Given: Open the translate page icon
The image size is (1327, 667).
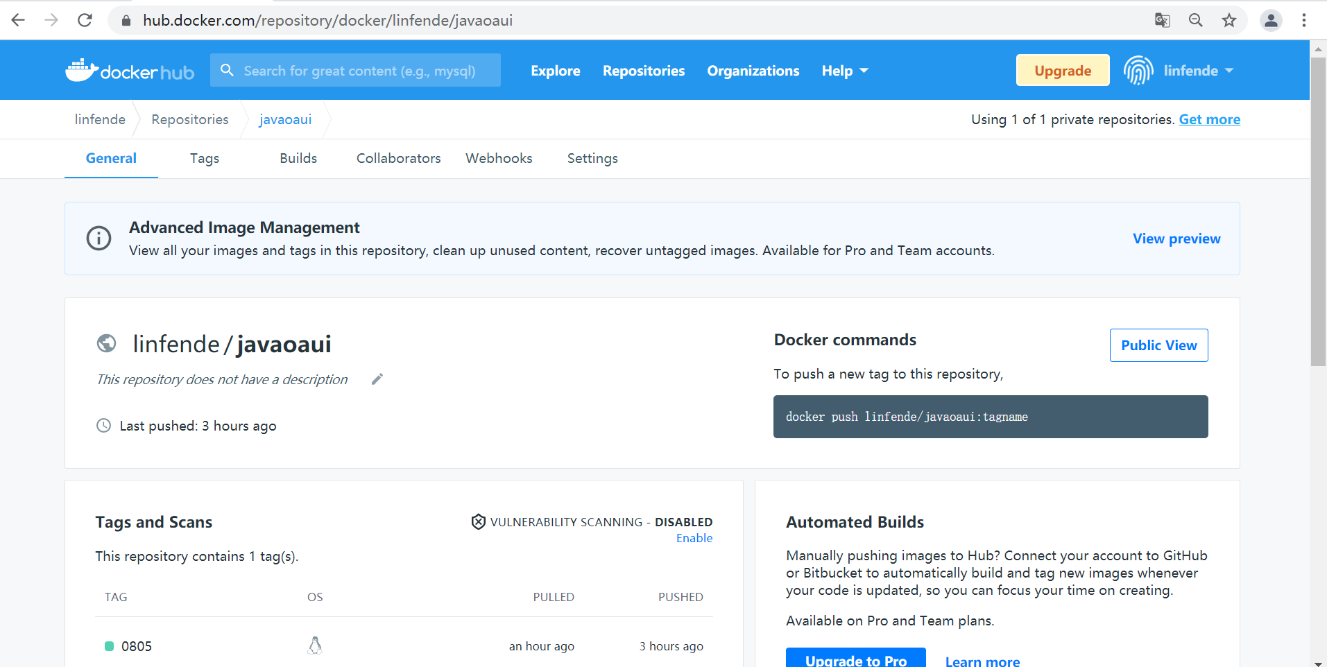Looking at the screenshot, I should tap(1163, 20).
